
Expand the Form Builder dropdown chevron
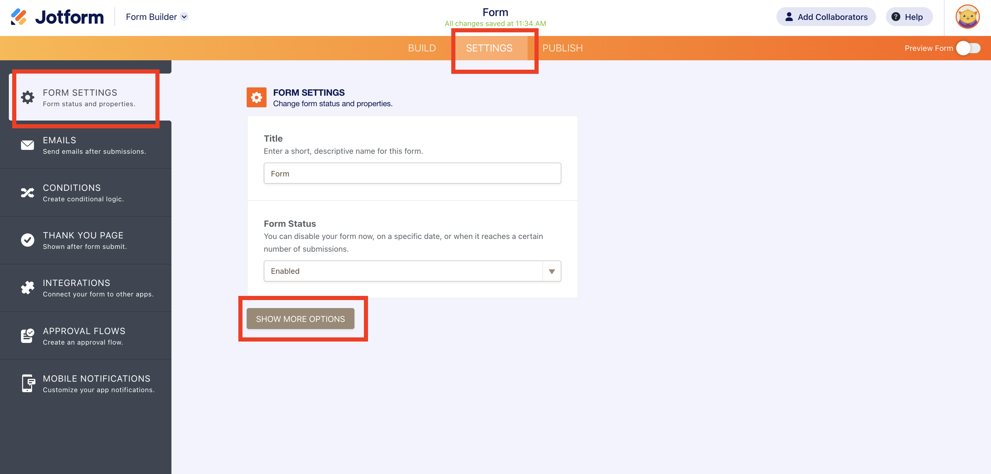184,17
